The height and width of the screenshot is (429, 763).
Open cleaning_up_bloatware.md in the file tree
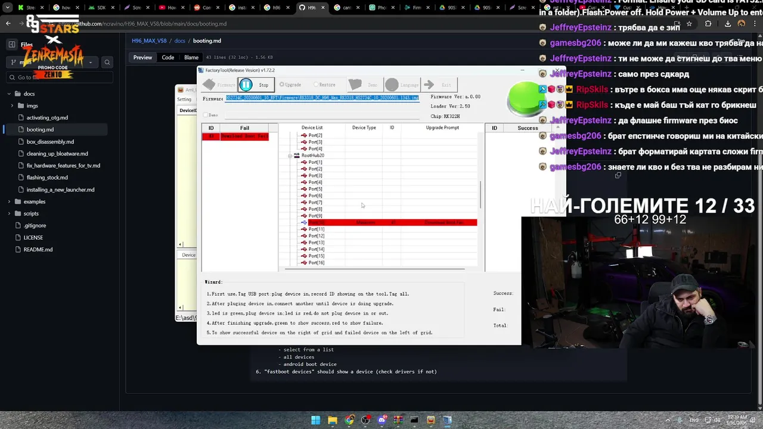pos(57,154)
